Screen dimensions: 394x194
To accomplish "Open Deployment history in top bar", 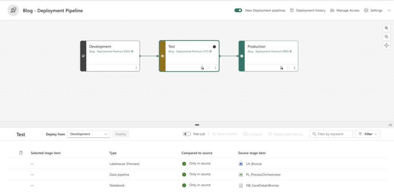I will click(x=307, y=10).
